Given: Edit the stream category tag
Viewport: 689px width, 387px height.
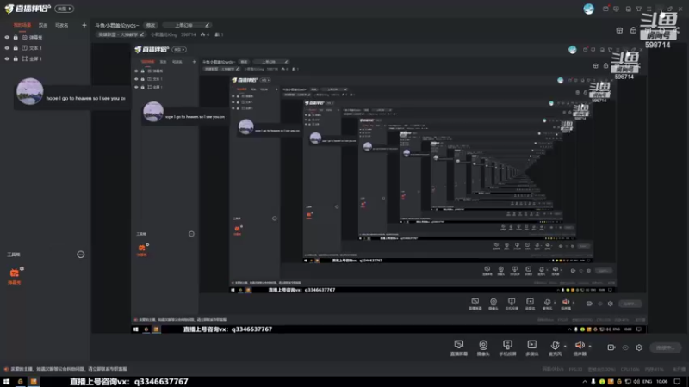Looking at the screenshot, I should click(121, 34).
